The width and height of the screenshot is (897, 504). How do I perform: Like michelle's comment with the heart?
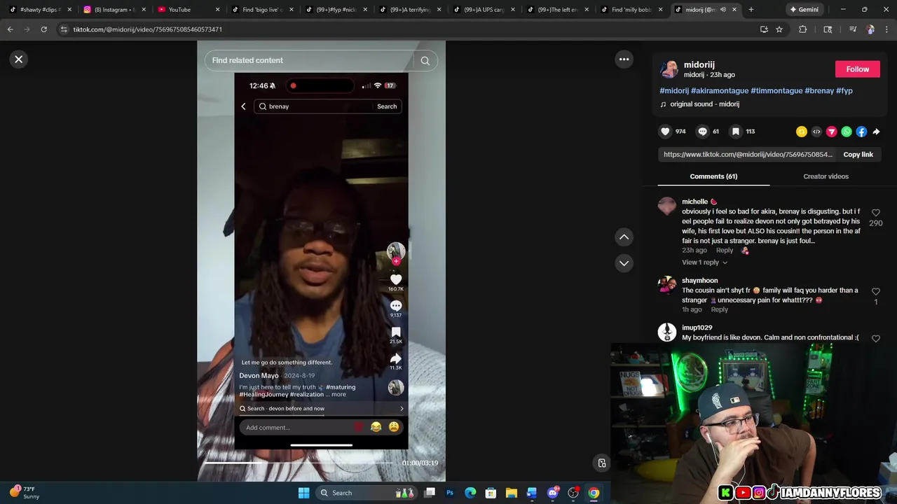875,212
